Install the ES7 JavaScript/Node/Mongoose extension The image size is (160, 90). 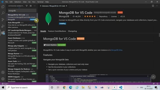click(34, 35)
